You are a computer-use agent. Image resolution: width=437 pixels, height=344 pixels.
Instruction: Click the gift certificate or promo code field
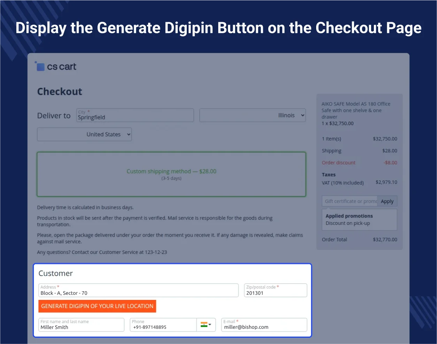click(x=350, y=201)
